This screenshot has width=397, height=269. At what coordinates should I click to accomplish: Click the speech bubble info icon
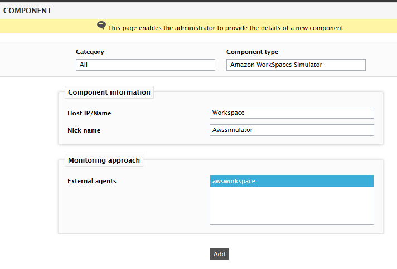(x=101, y=25)
